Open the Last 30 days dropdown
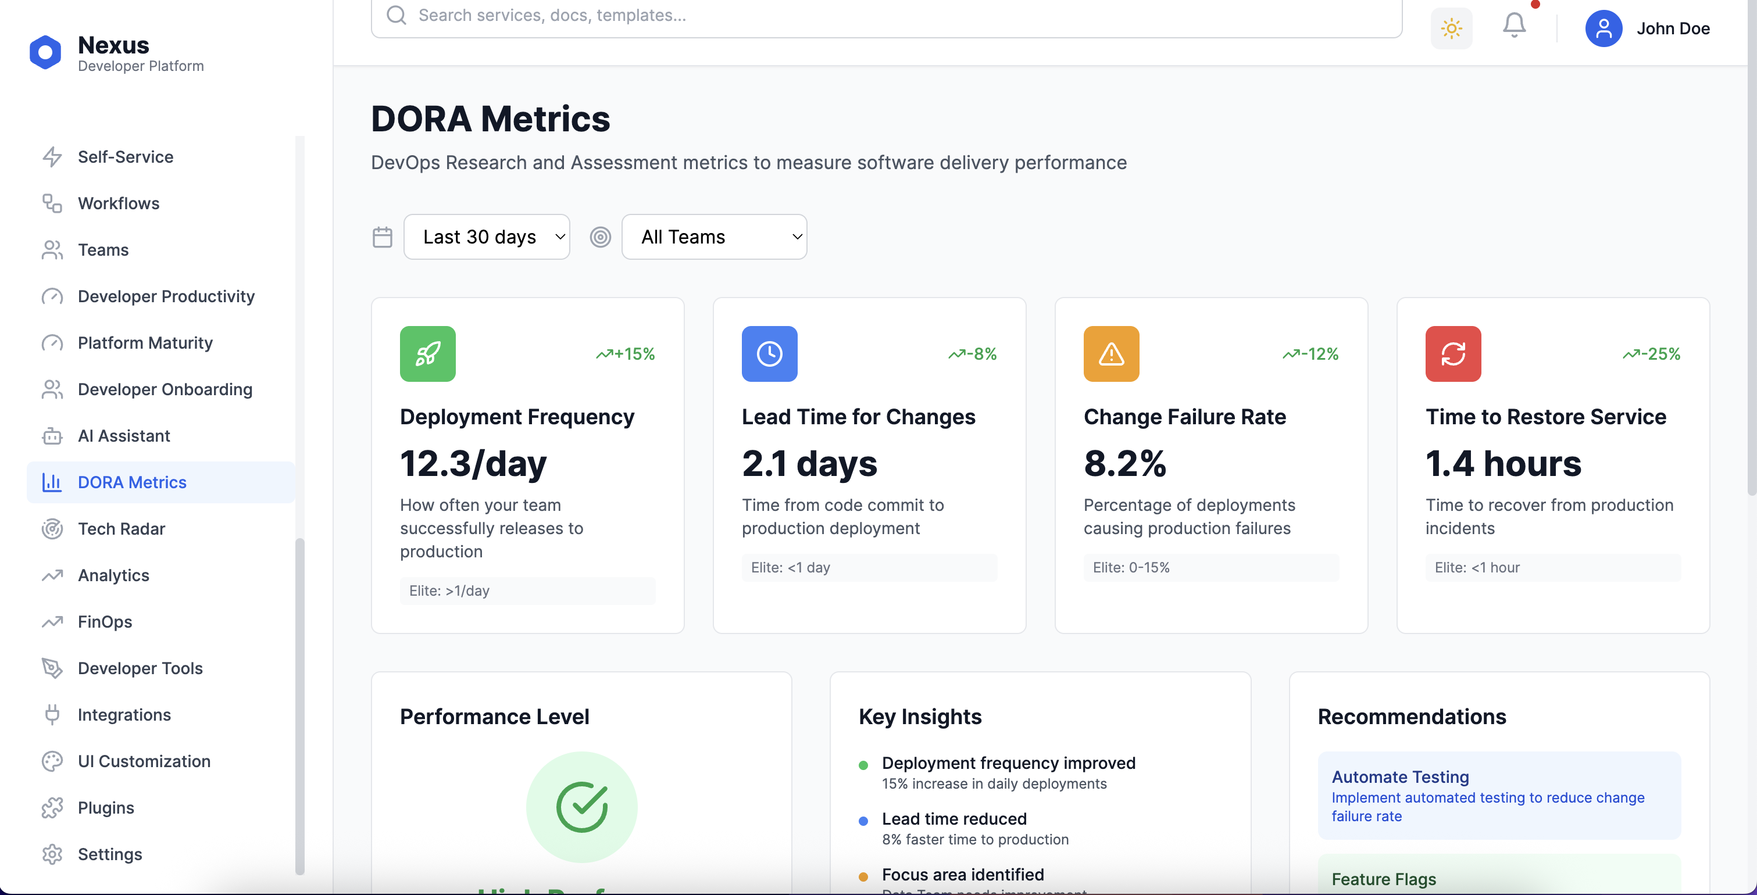 pyautogui.click(x=486, y=237)
